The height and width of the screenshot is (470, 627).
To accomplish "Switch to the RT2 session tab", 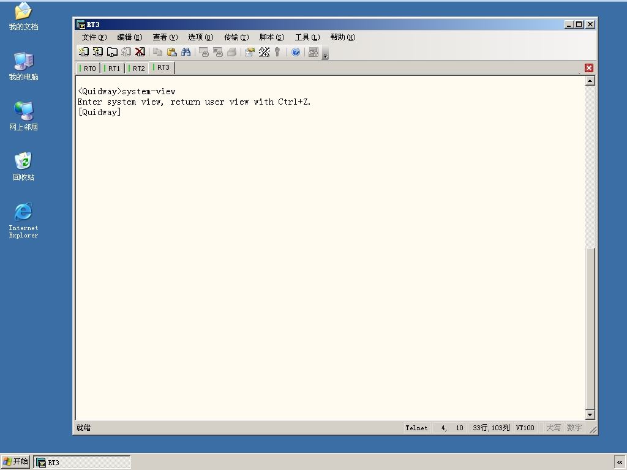I will pos(137,69).
